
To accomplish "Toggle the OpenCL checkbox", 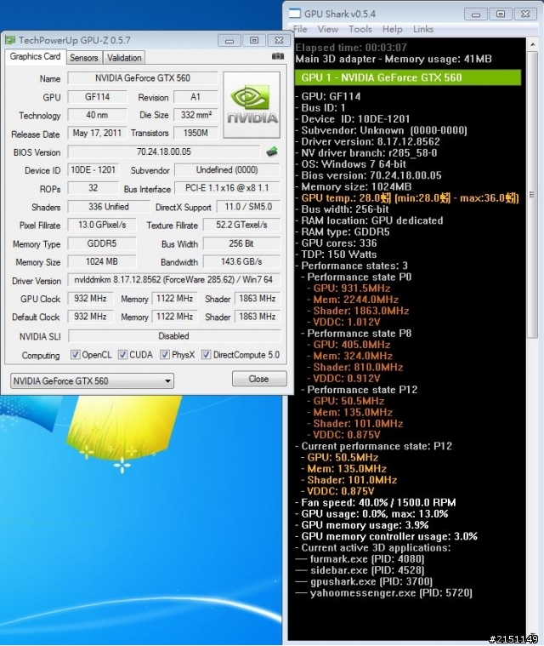I will coord(76,354).
